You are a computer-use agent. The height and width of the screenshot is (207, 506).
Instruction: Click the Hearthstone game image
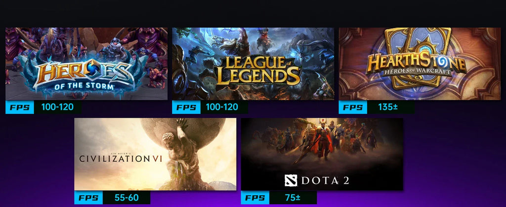(420, 64)
